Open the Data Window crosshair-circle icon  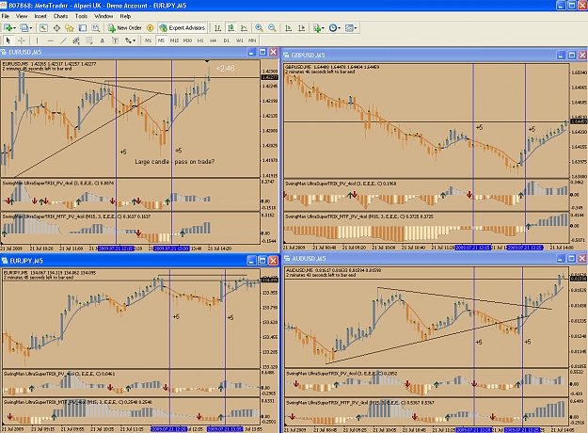pos(56,27)
